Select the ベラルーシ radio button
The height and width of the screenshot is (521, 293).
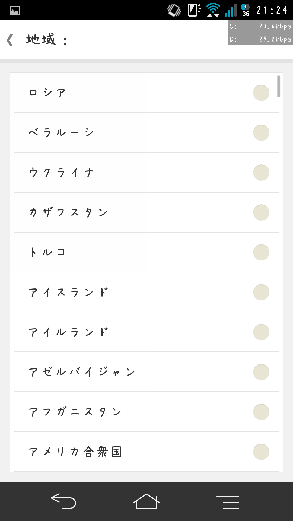tap(261, 133)
